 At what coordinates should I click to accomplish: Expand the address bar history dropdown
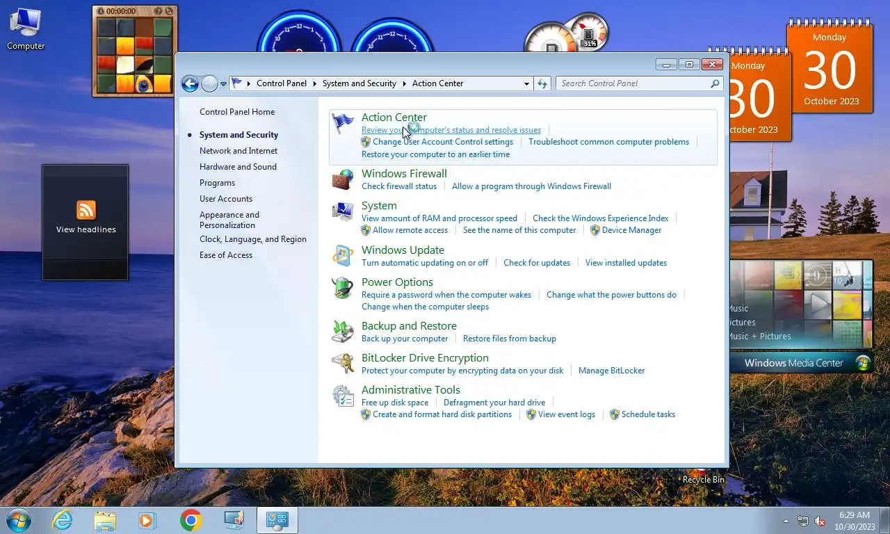point(526,83)
